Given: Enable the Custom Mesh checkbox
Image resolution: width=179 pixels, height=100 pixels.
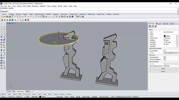Looking at the screenshot, I should [x=165, y=51].
